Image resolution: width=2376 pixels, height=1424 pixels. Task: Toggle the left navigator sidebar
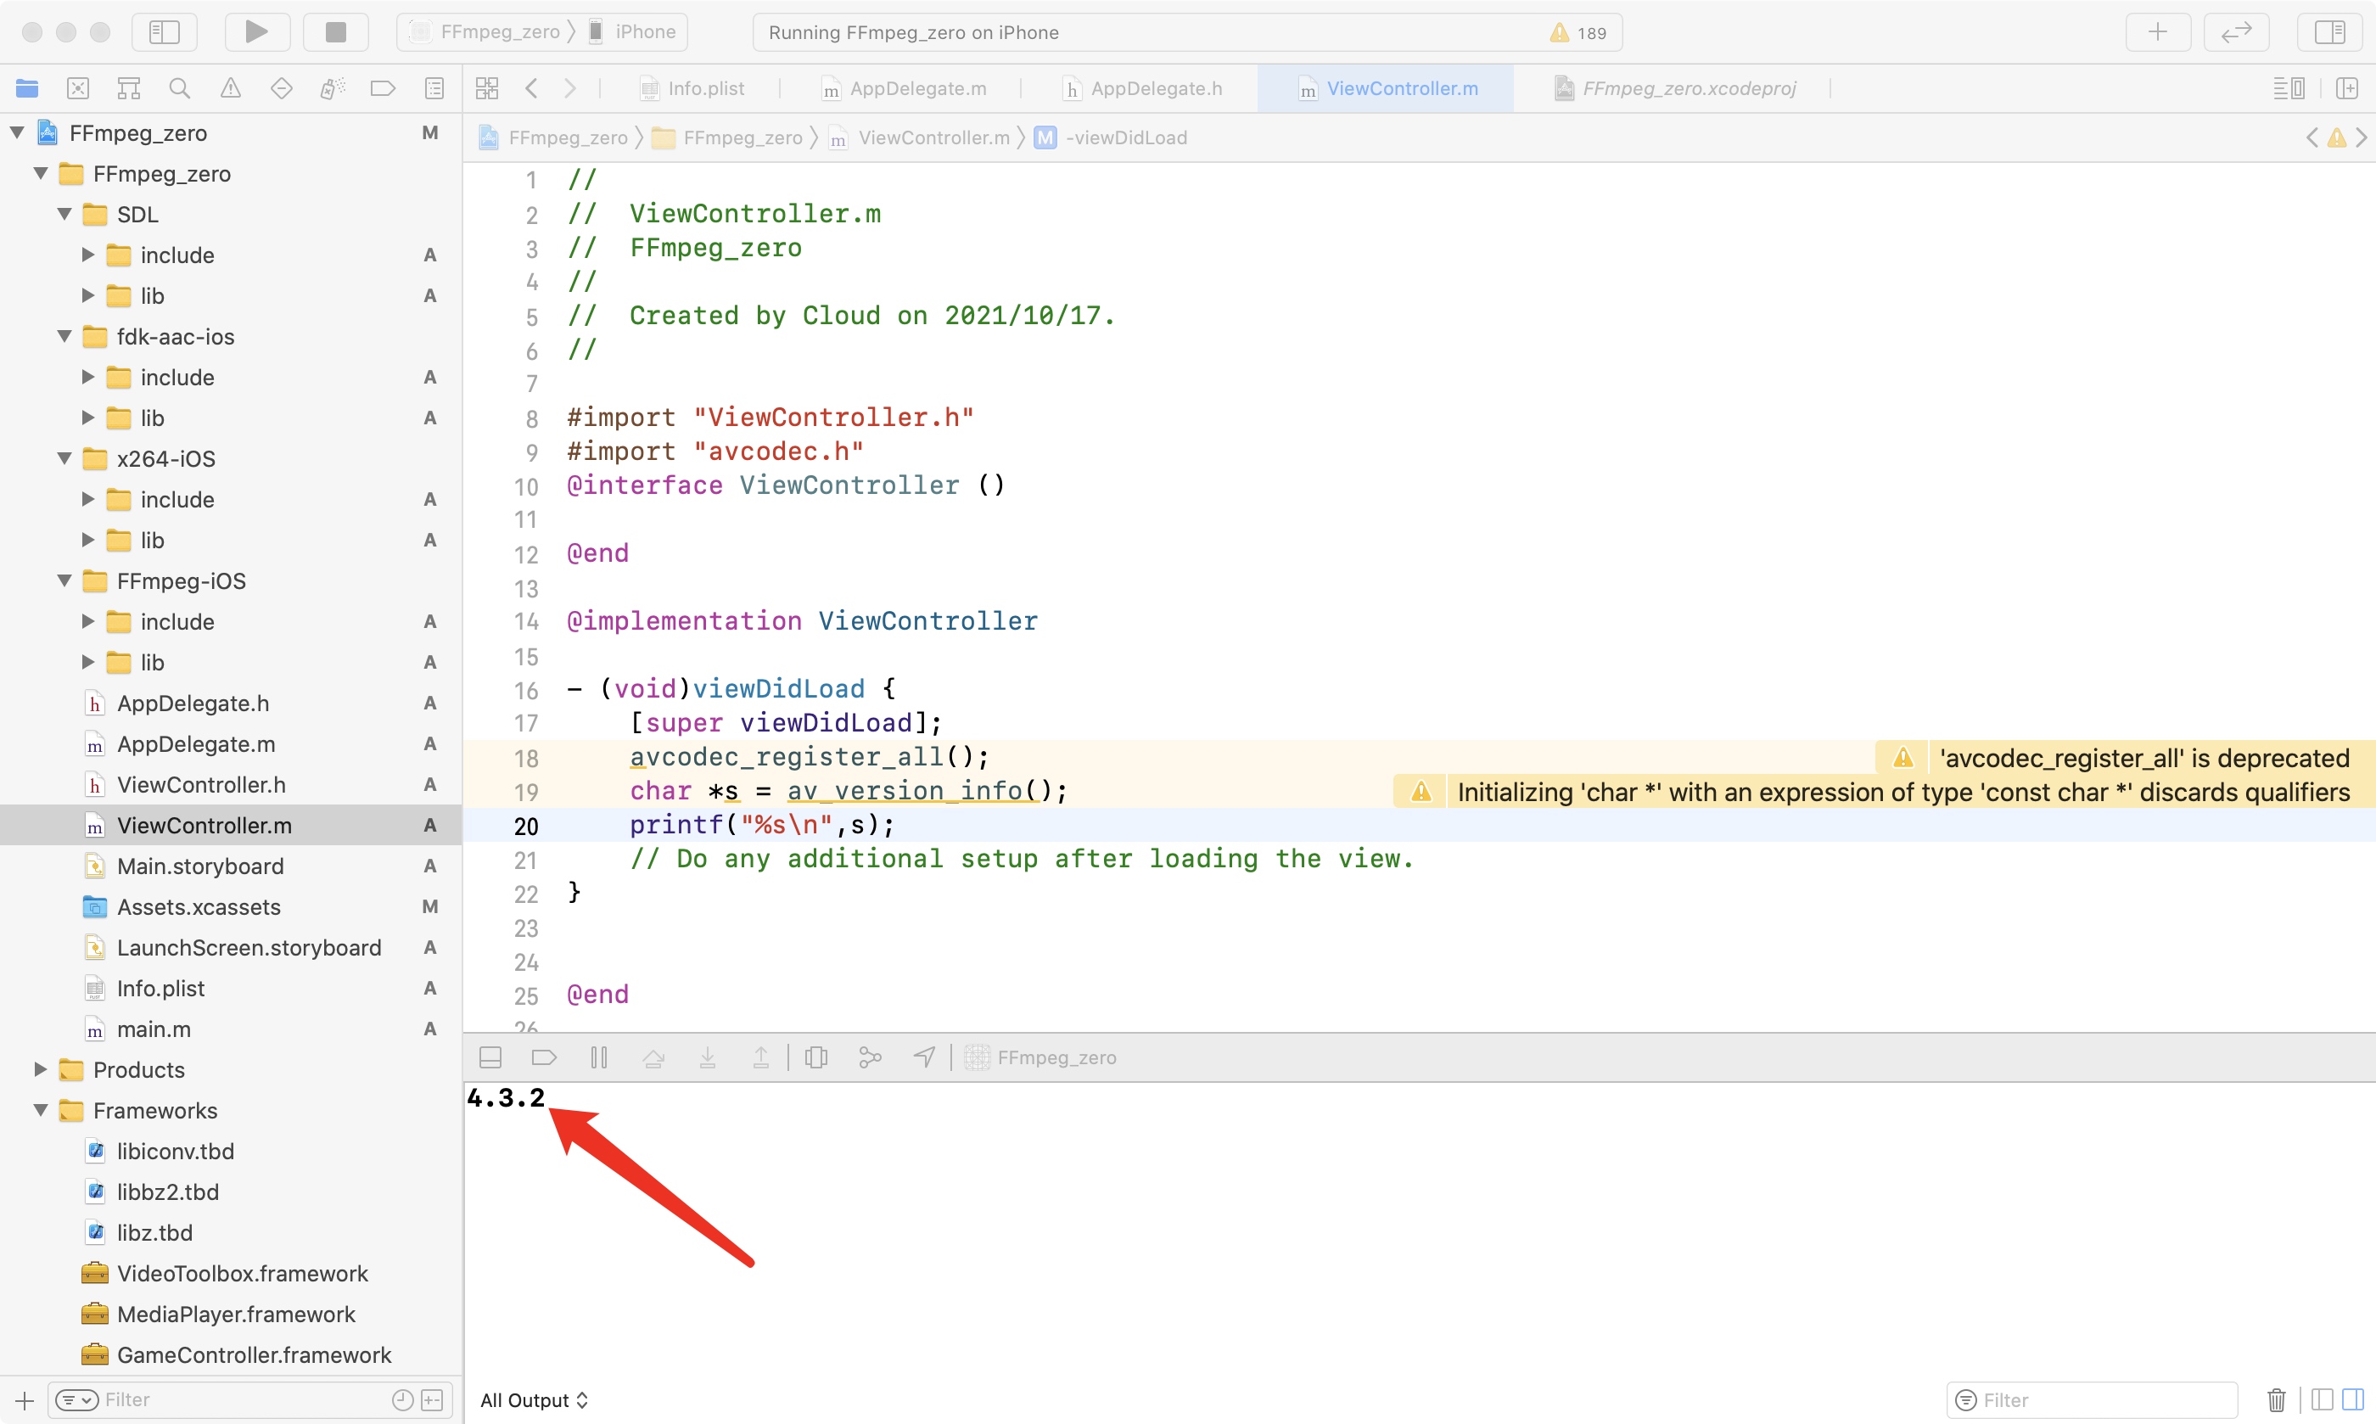click(164, 31)
